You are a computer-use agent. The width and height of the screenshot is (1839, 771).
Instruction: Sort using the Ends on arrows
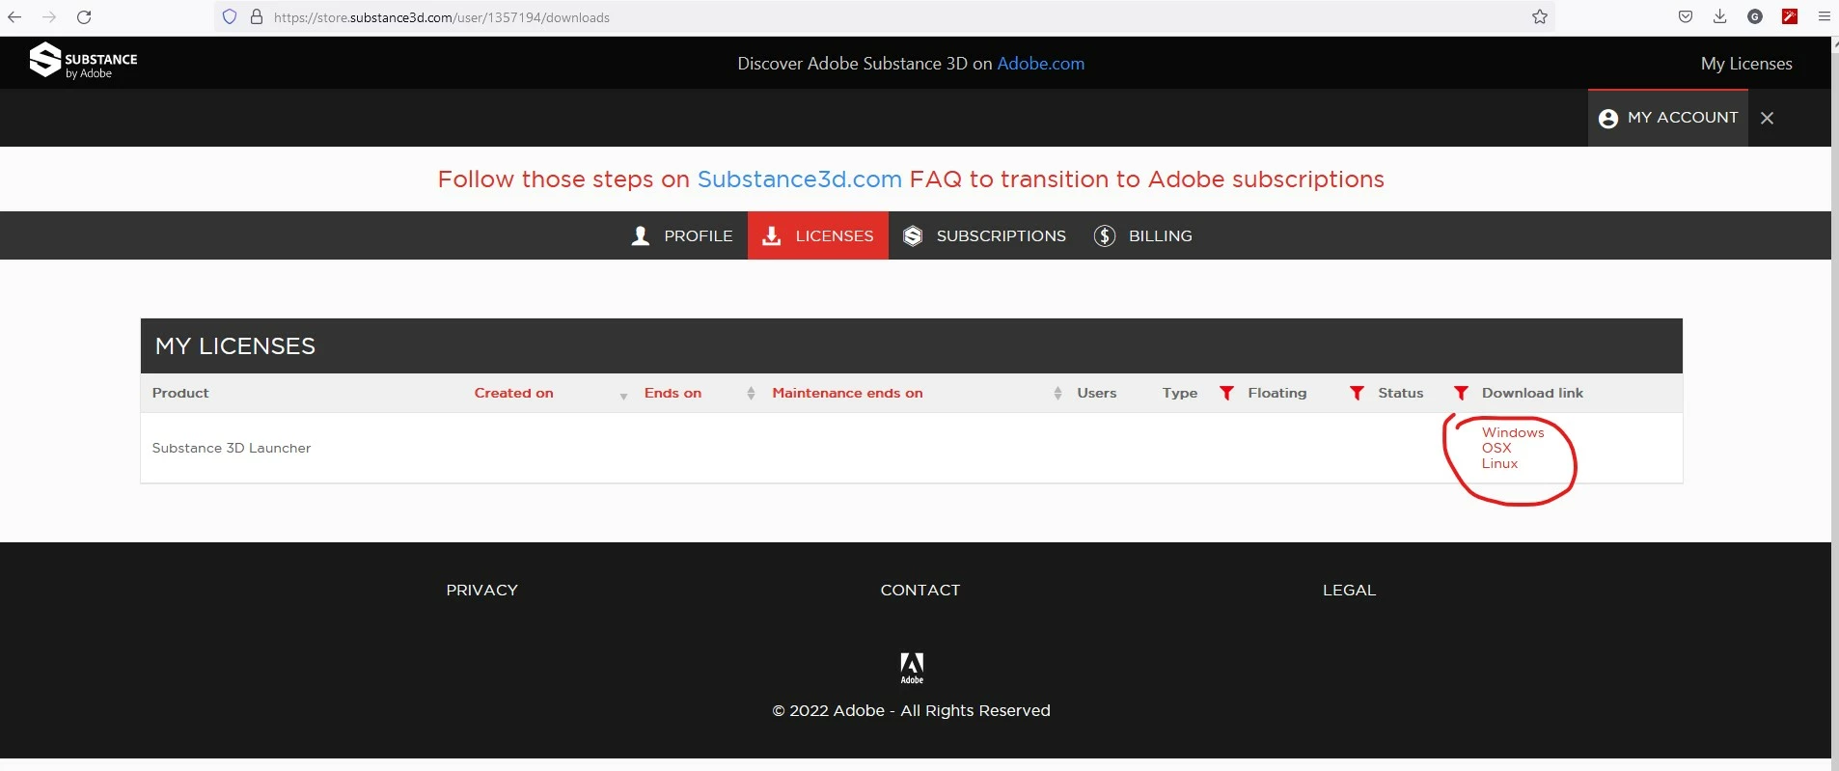click(751, 393)
